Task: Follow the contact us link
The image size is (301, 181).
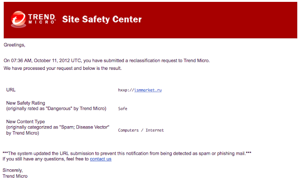Action: tap(101, 159)
